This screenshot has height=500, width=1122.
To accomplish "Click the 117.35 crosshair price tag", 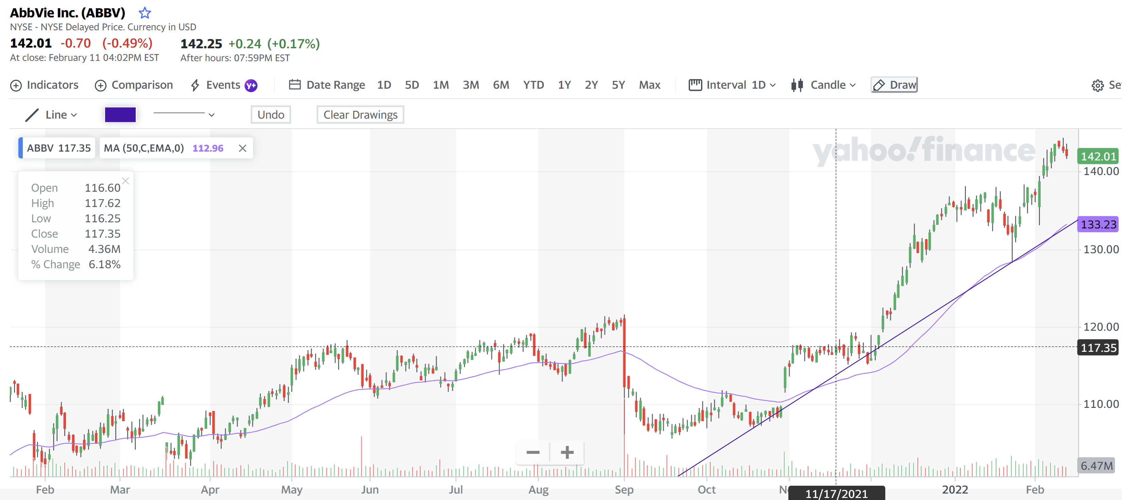I will click(x=1098, y=348).
